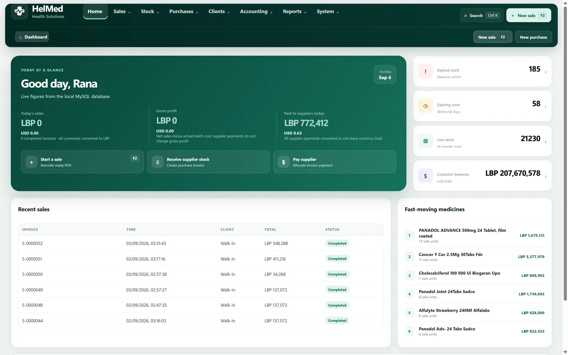Open the Search Ctrl K box

click(x=482, y=15)
